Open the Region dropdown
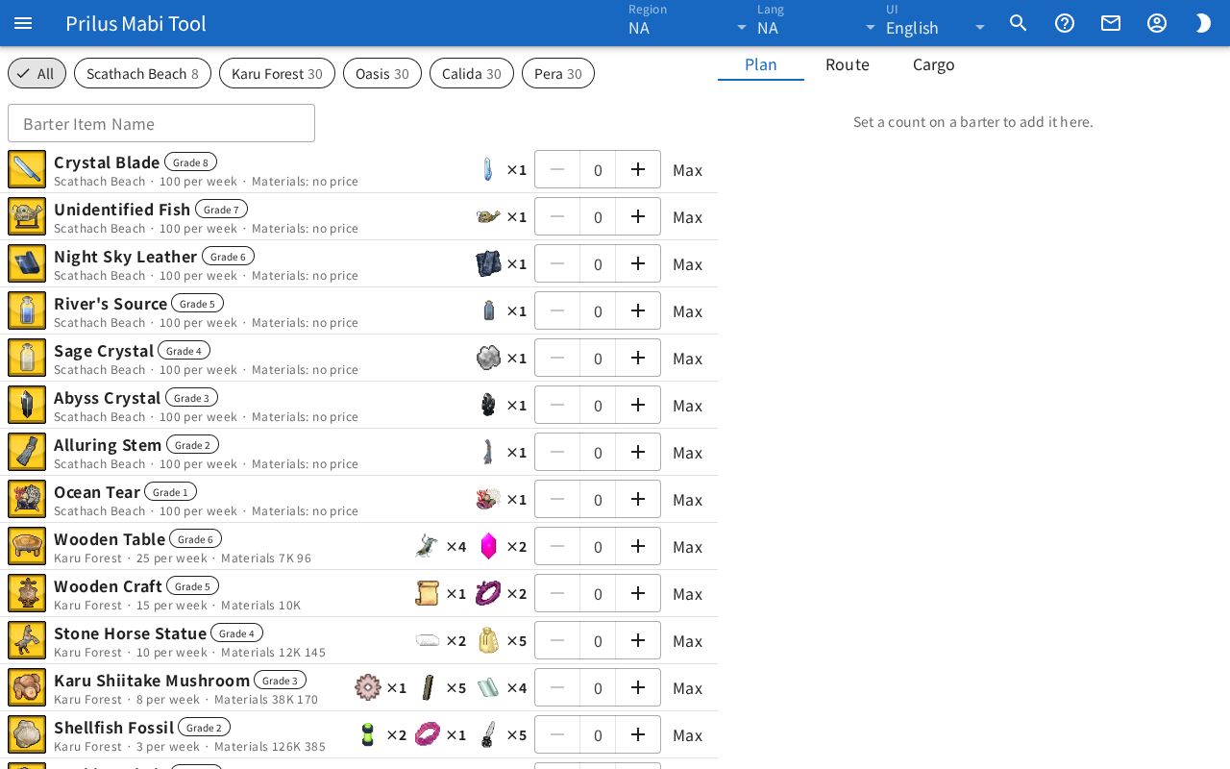 (x=688, y=23)
